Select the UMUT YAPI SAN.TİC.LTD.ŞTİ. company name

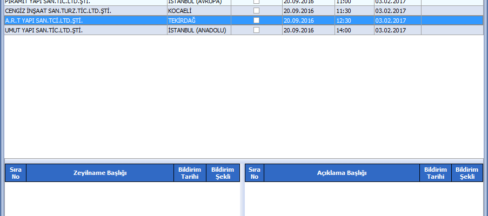tap(43, 30)
